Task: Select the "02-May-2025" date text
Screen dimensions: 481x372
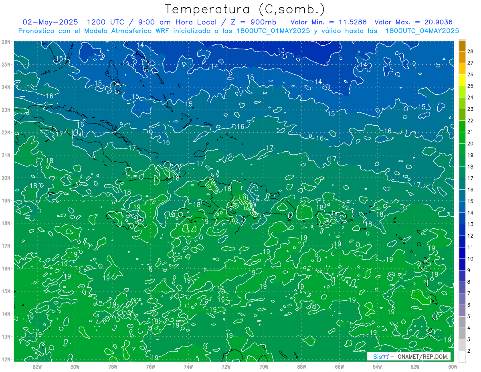Action: click(50, 22)
